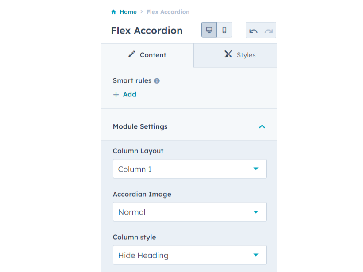Viewport: 363px width, 272px height.
Task: Switch preview to mobile view
Action: coord(224,30)
